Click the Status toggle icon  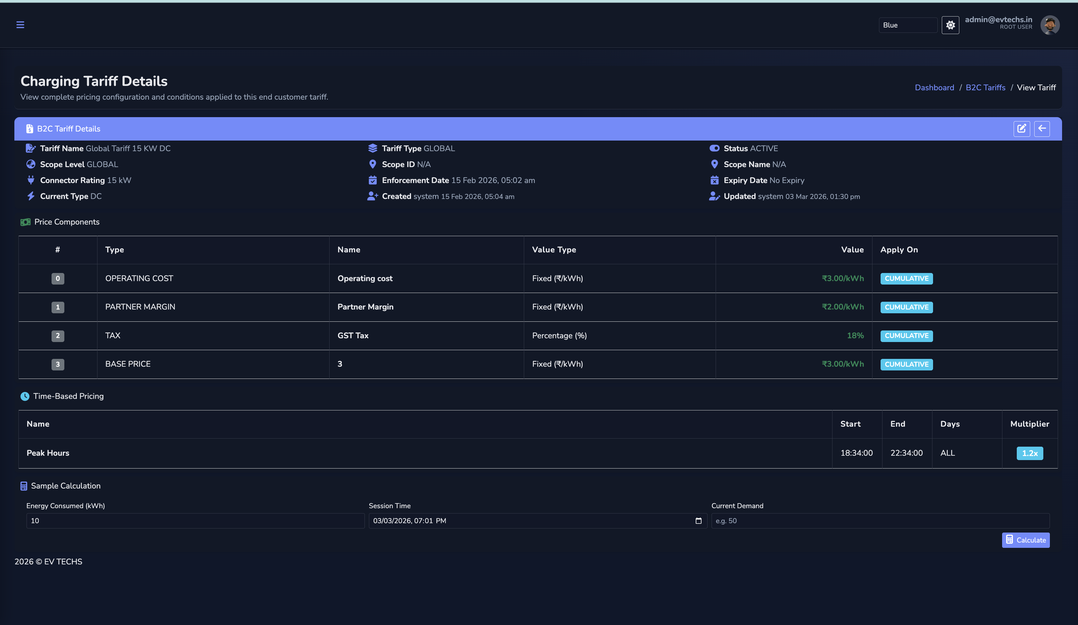point(714,148)
